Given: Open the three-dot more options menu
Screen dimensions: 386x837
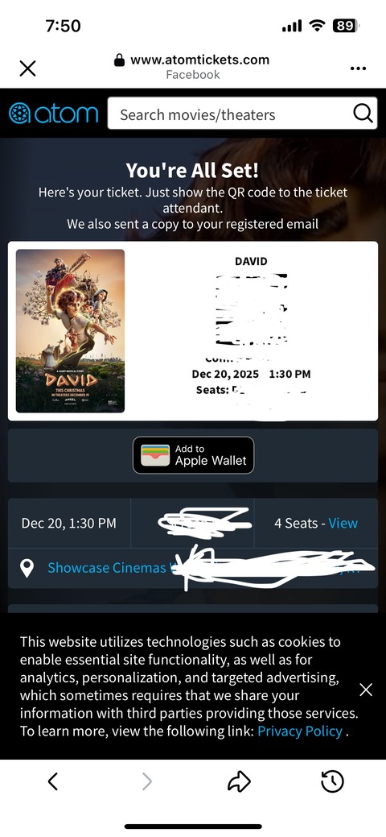Looking at the screenshot, I should (359, 68).
